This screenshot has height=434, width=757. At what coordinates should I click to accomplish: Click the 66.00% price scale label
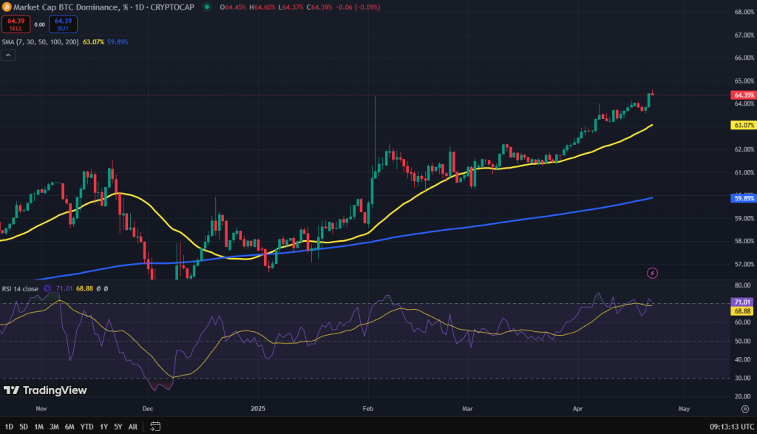[x=744, y=58]
